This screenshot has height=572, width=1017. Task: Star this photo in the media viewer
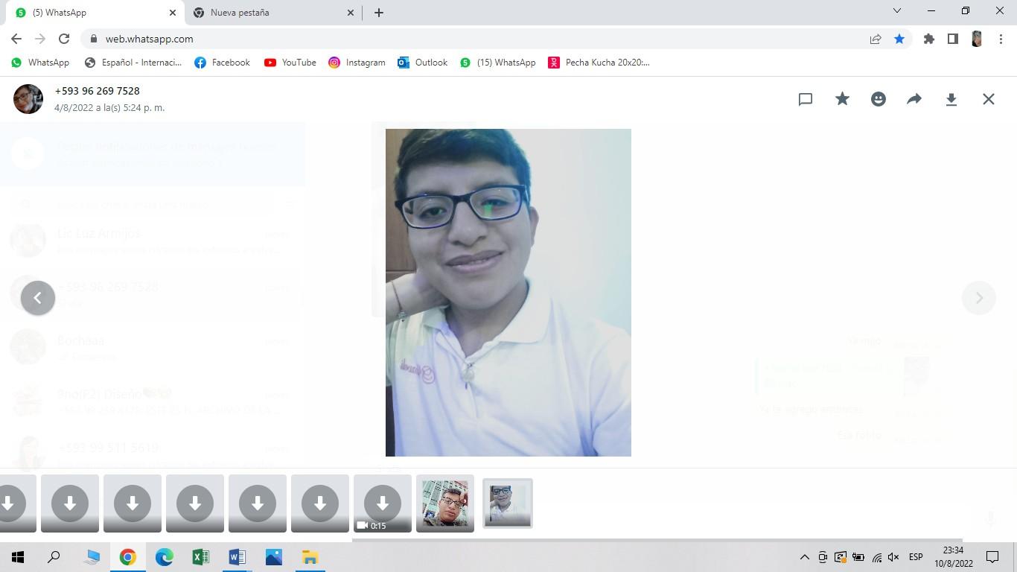coord(842,99)
